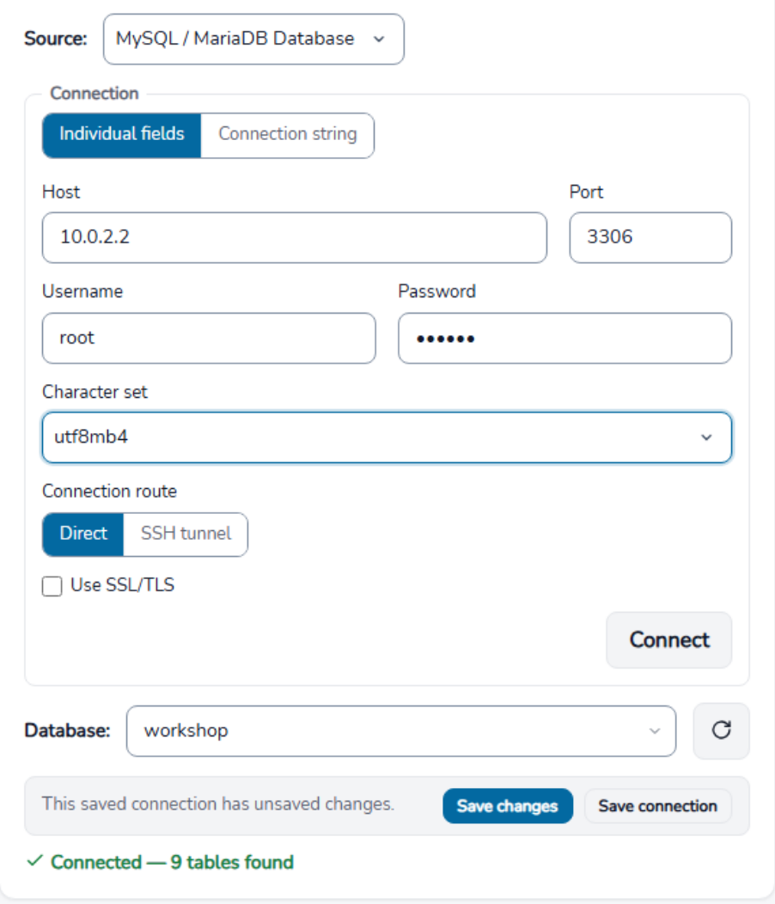
Task: Click the Connect button
Action: (x=669, y=640)
